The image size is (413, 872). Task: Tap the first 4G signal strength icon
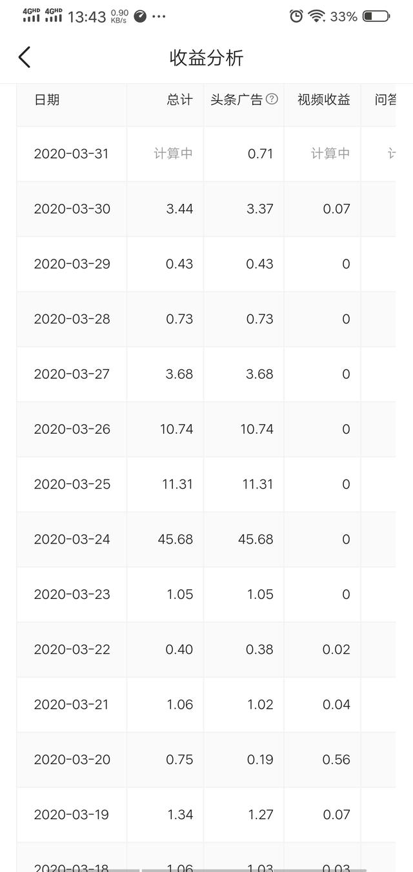(31, 15)
